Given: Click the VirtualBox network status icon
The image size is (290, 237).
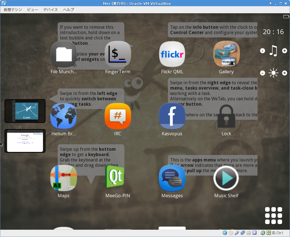Looking at the screenshot, I should 243,233.
